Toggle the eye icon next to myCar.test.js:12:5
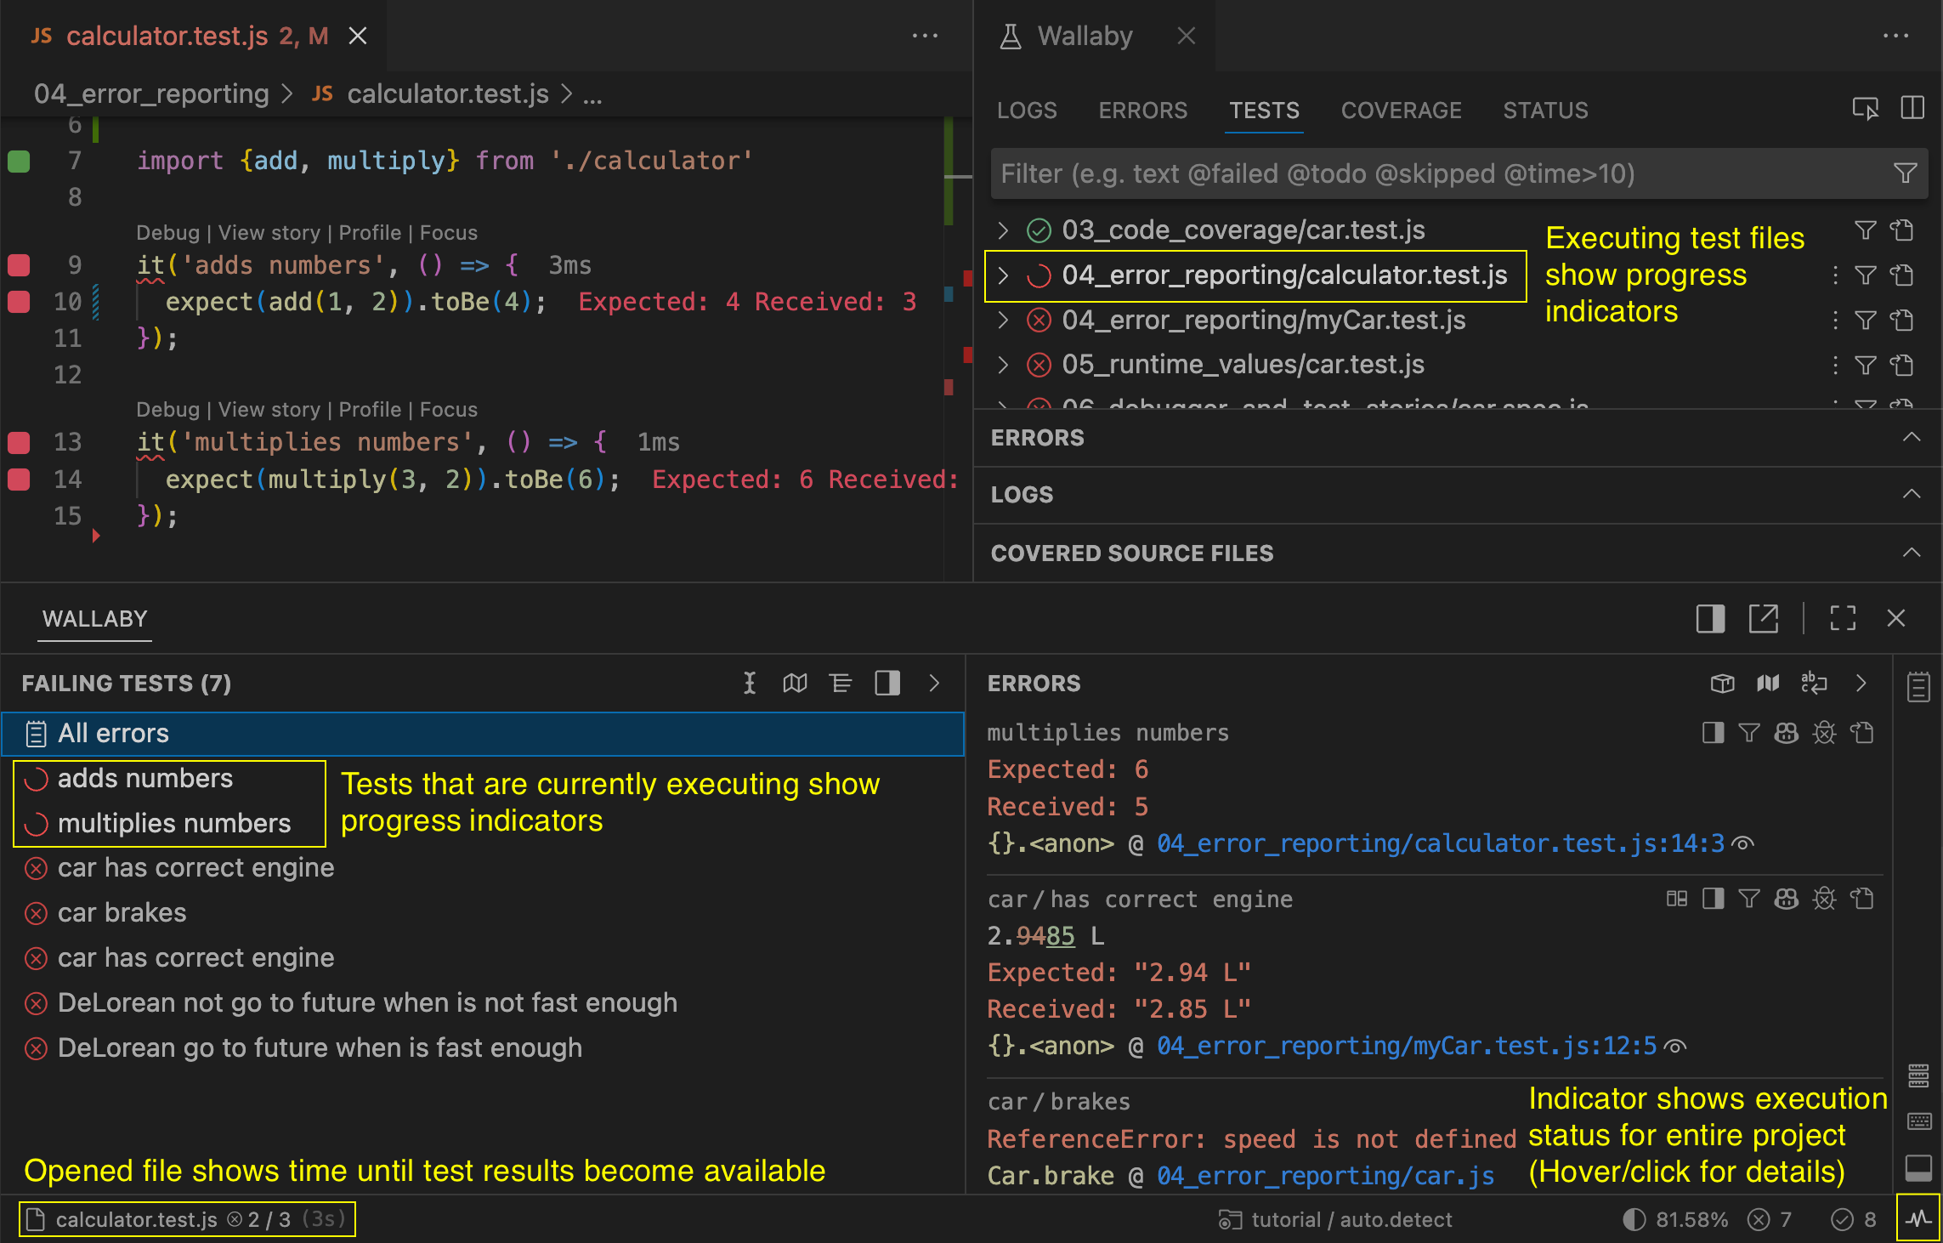1943x1243 pixels. coord(1674,1046)
